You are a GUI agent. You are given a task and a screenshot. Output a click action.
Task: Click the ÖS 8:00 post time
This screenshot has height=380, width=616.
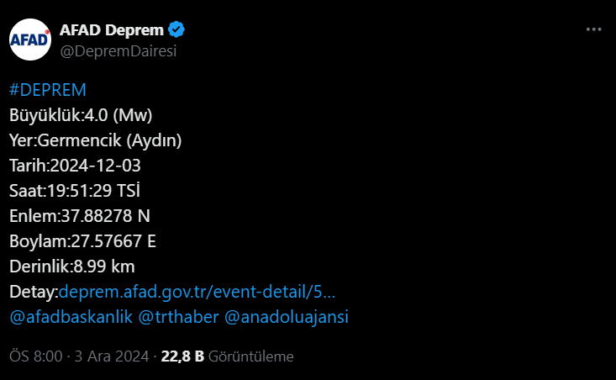click(x=35, y=356)
